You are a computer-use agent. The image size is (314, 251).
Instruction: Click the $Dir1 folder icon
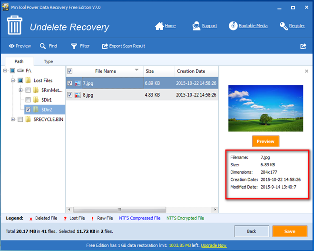click(36, 100)
